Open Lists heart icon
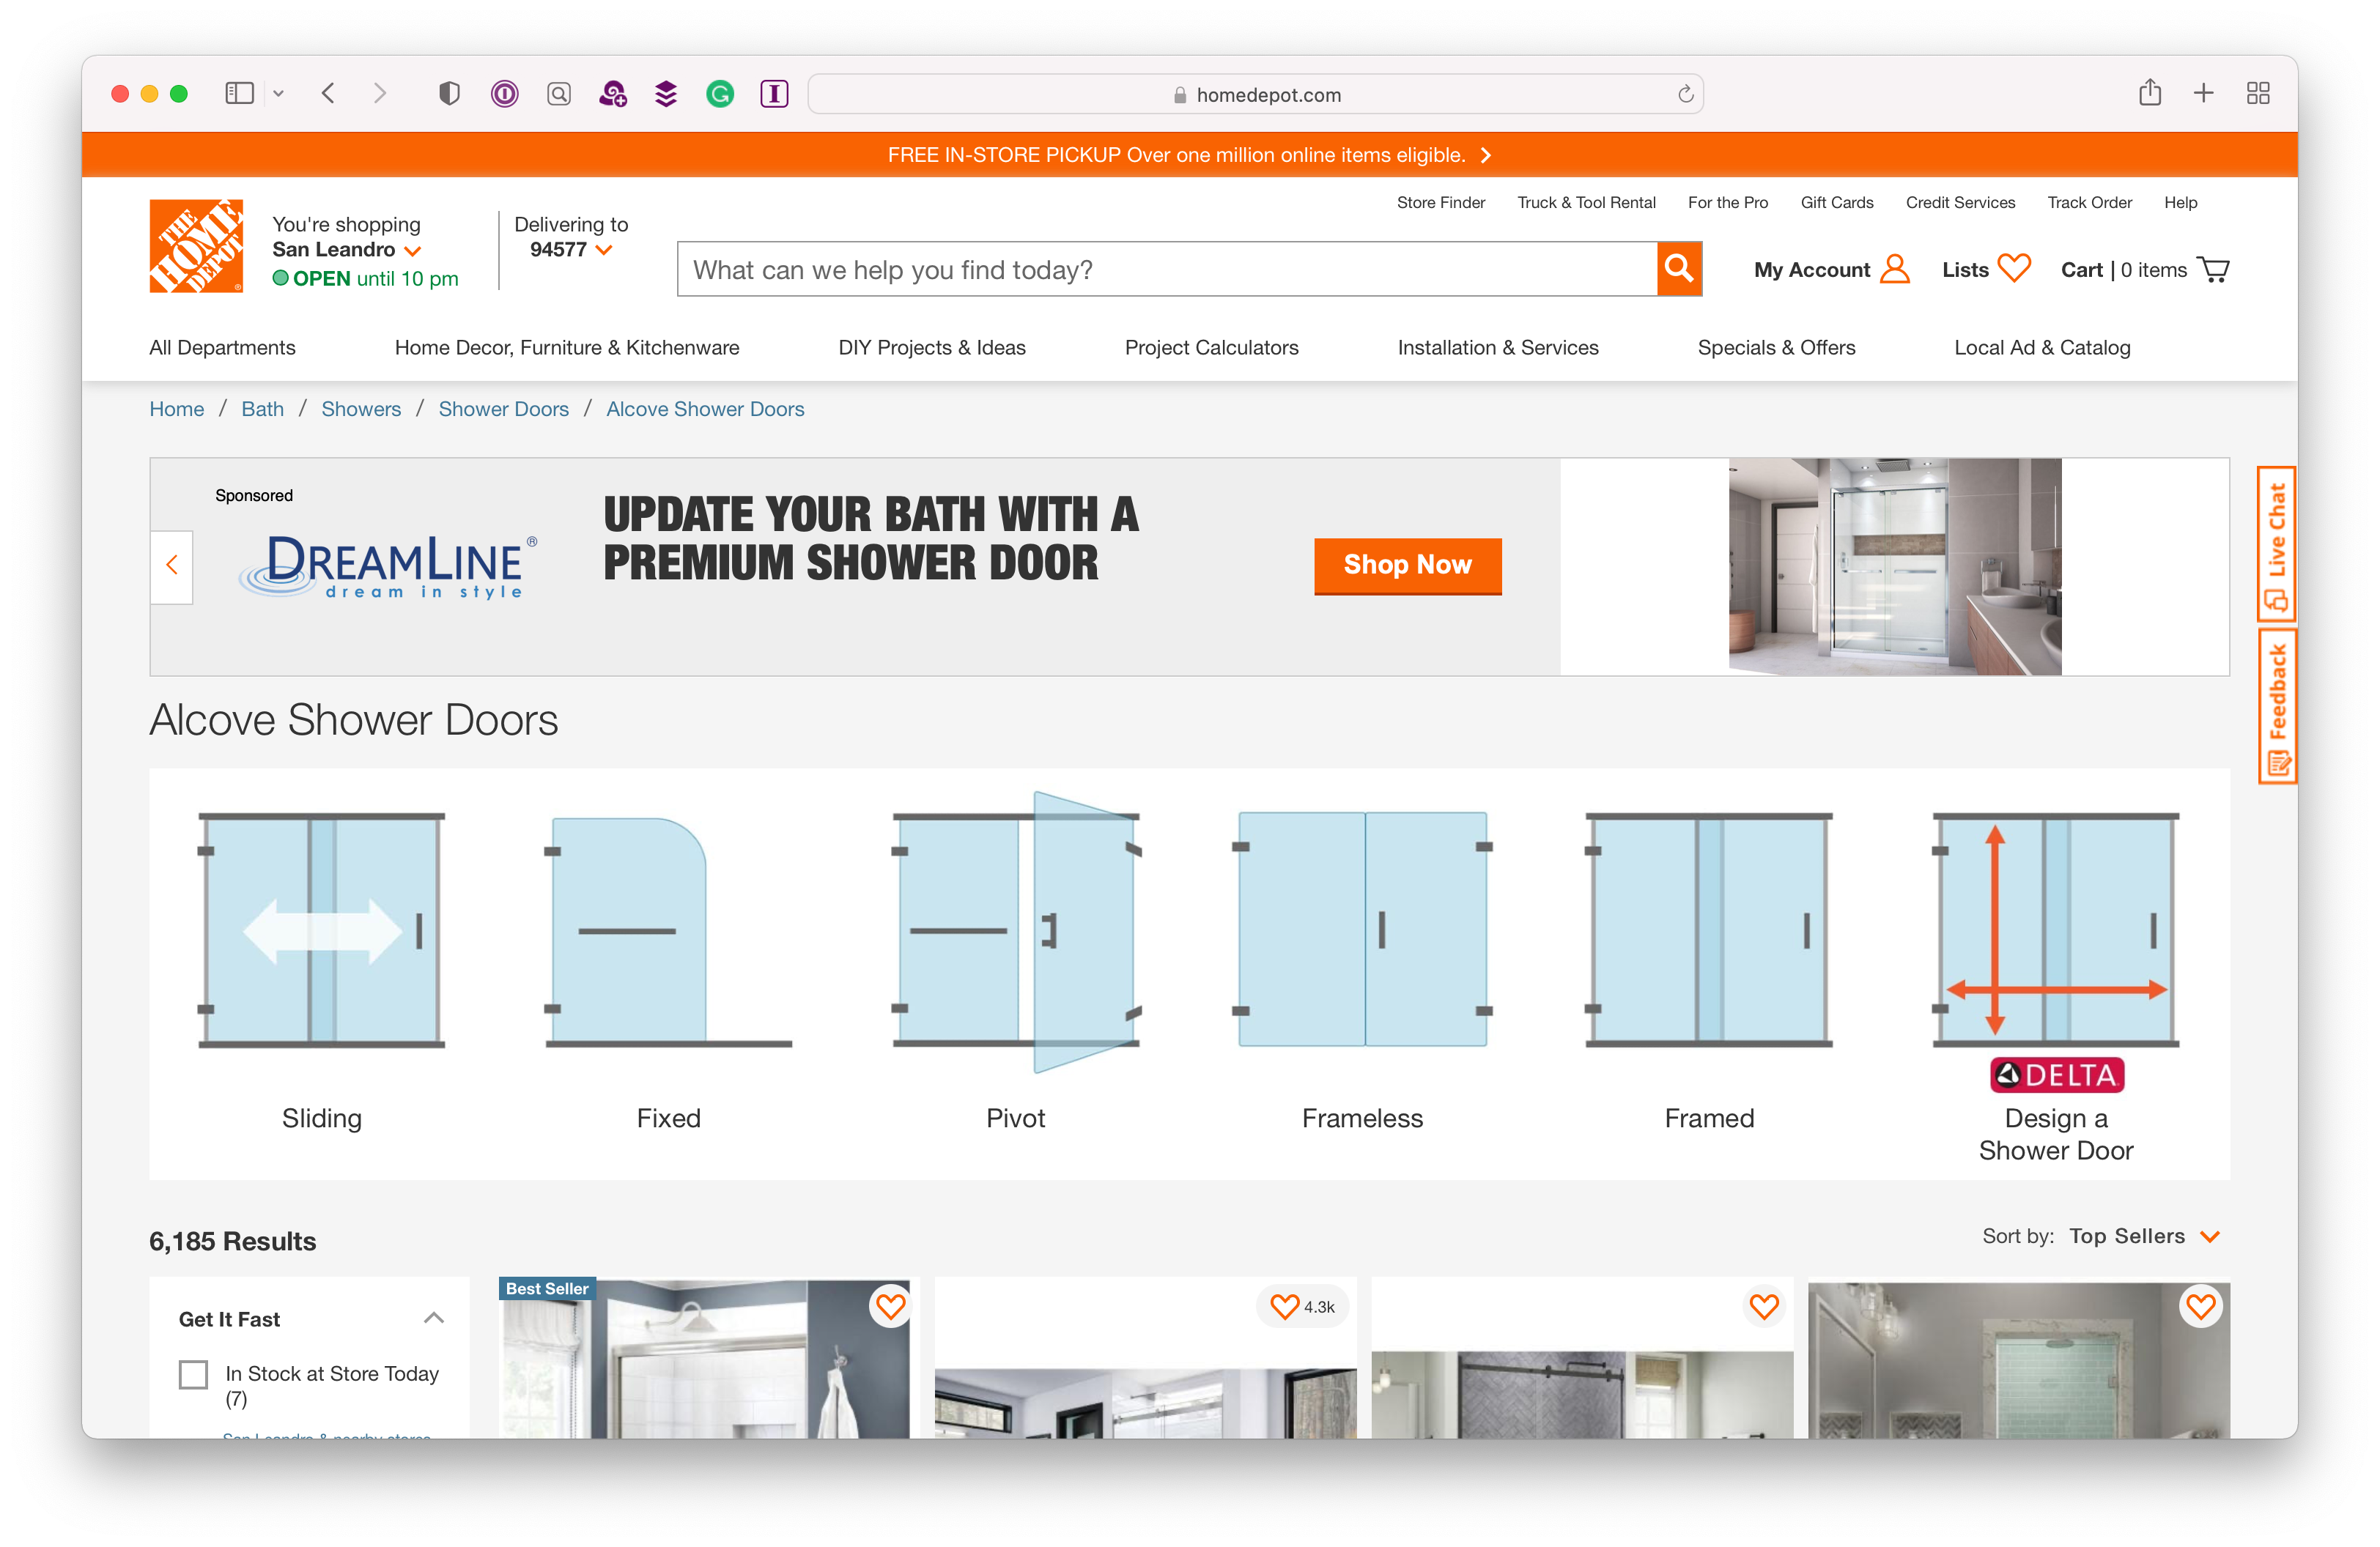This screenshot has height=1547, width=2380. coord(2014,268)
